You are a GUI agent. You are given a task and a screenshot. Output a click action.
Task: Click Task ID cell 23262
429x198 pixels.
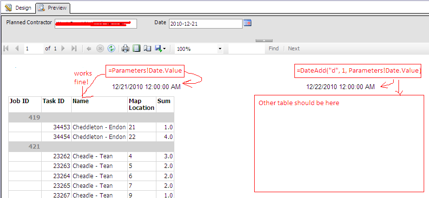point(56,156)
